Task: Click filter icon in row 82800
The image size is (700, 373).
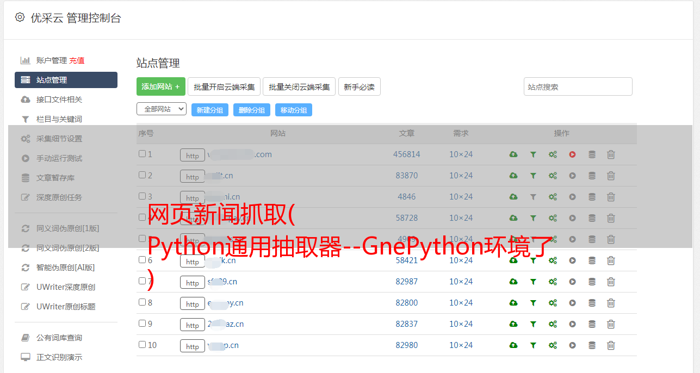Action: pyautogui.click(x=533, y=303)
